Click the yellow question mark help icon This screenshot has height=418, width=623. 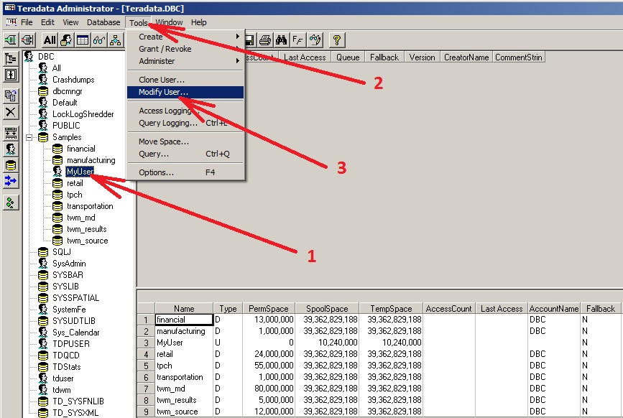(x=337, y=40)
